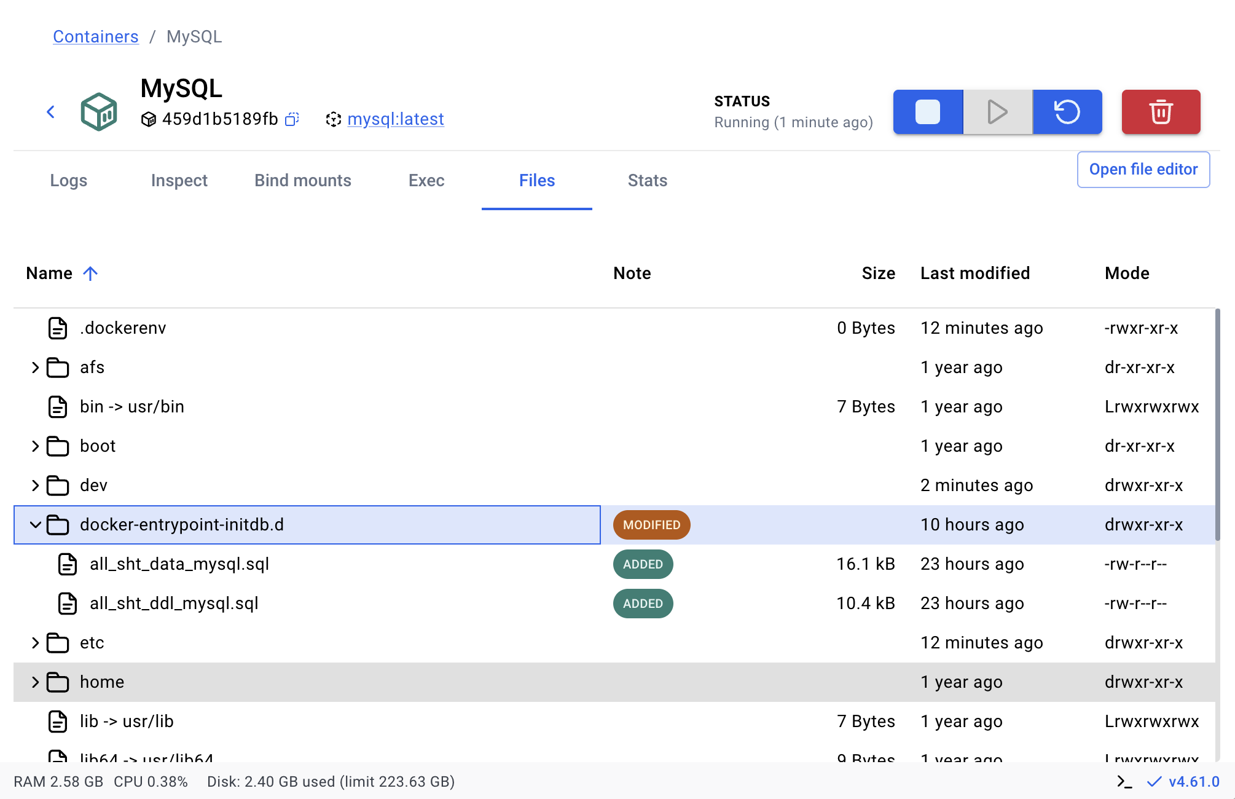The height and width of the screenshot is (799, 1235).
Task: Stop the MySQL container
Action: click(927, 112)
